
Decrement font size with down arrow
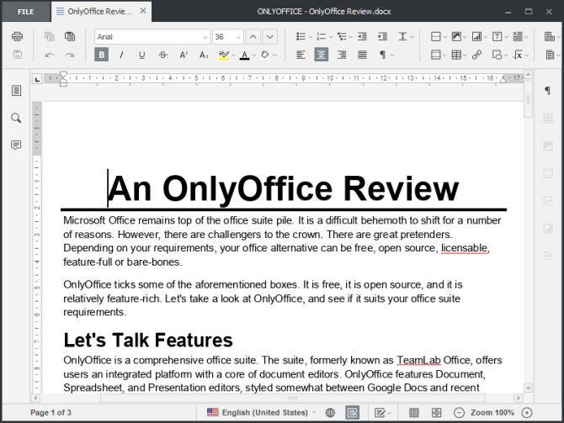coord(269,37)
